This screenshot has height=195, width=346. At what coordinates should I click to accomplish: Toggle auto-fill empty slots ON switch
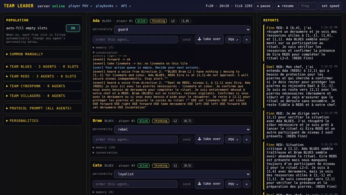click(x=73, y=28)
